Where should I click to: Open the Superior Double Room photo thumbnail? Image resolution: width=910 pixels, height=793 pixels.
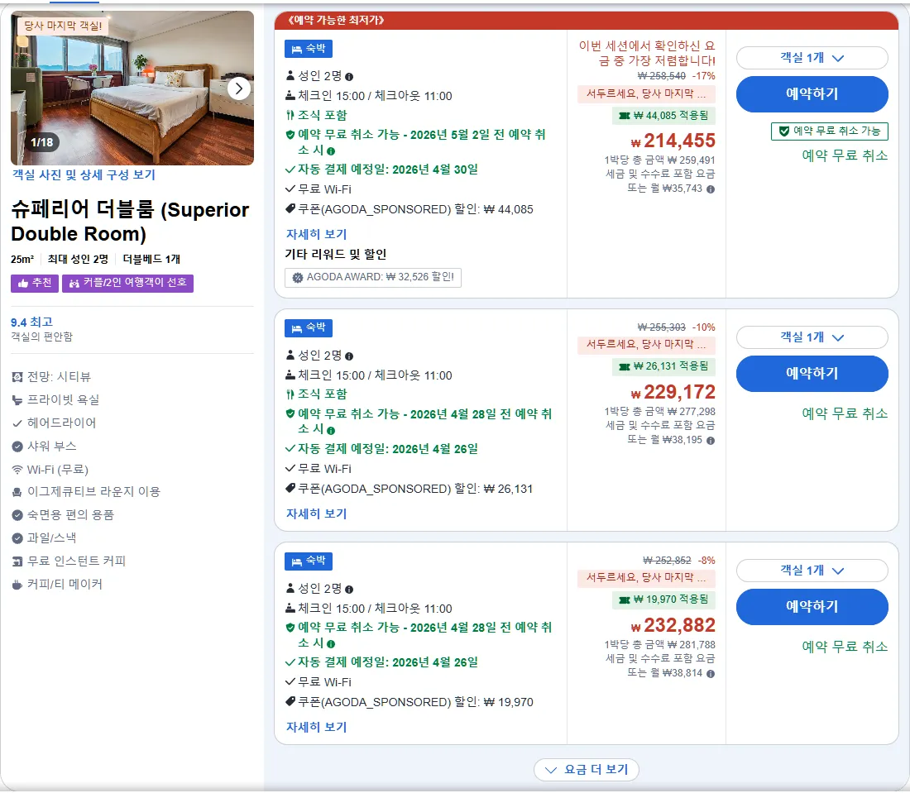pyautogui.click(x=132, y=88)
